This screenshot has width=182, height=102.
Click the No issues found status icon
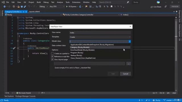[x=17, y=93]
